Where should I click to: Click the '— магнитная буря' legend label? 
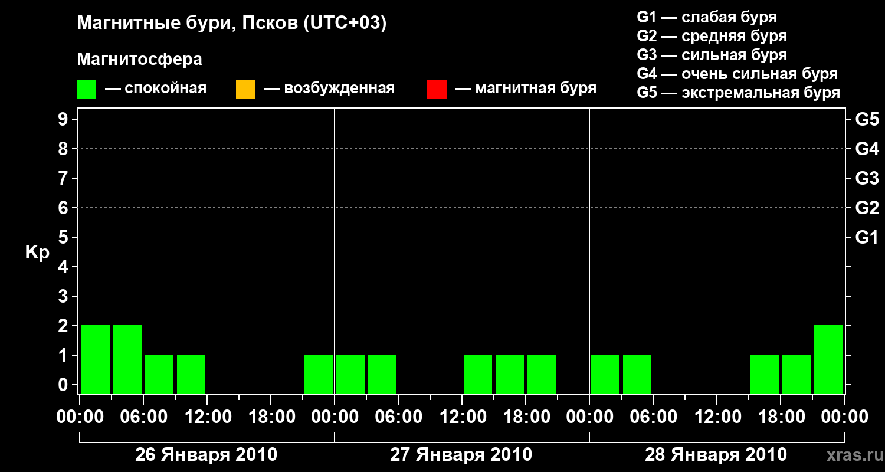(x=526, y=89)
